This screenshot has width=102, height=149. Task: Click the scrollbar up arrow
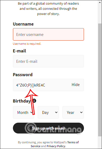click(100, 2)
